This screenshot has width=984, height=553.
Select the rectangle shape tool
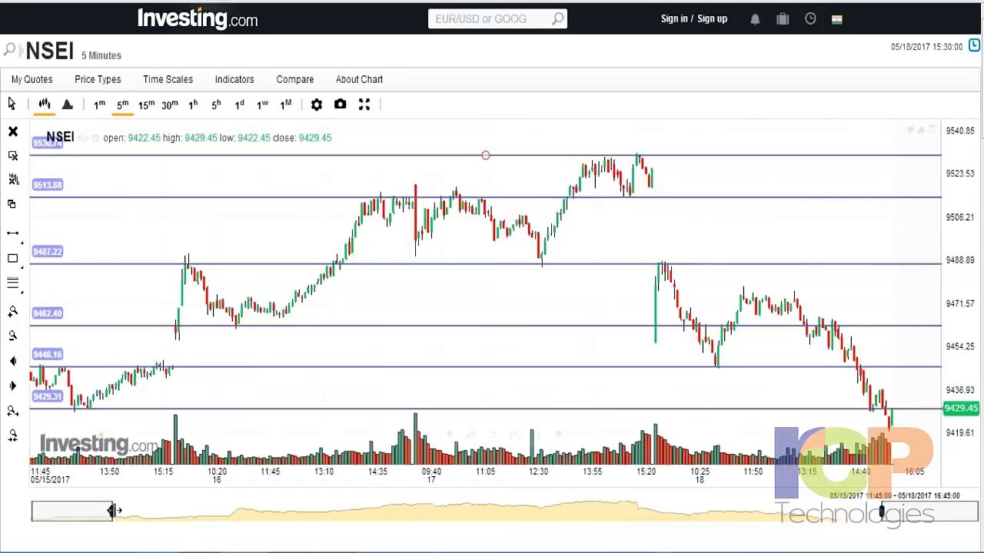(13, 259)
